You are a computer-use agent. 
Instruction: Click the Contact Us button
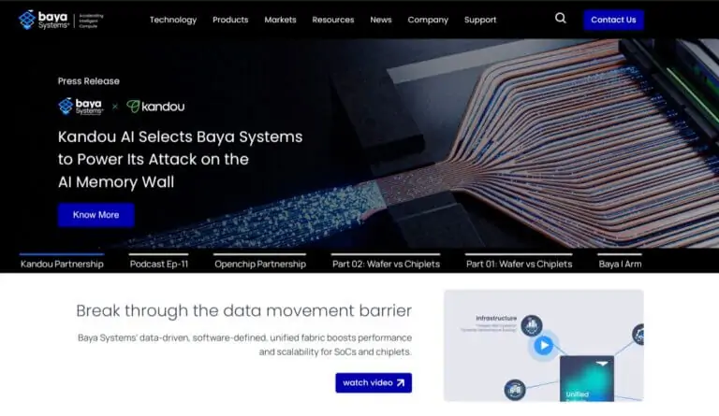(613, 20)
